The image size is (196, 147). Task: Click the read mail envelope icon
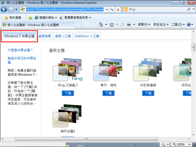click(x=122, y=24)
